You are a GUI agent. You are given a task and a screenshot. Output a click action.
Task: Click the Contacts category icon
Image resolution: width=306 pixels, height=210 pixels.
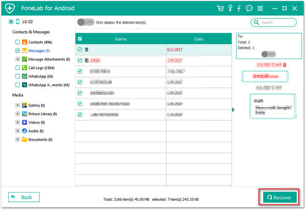coord(24,42)
